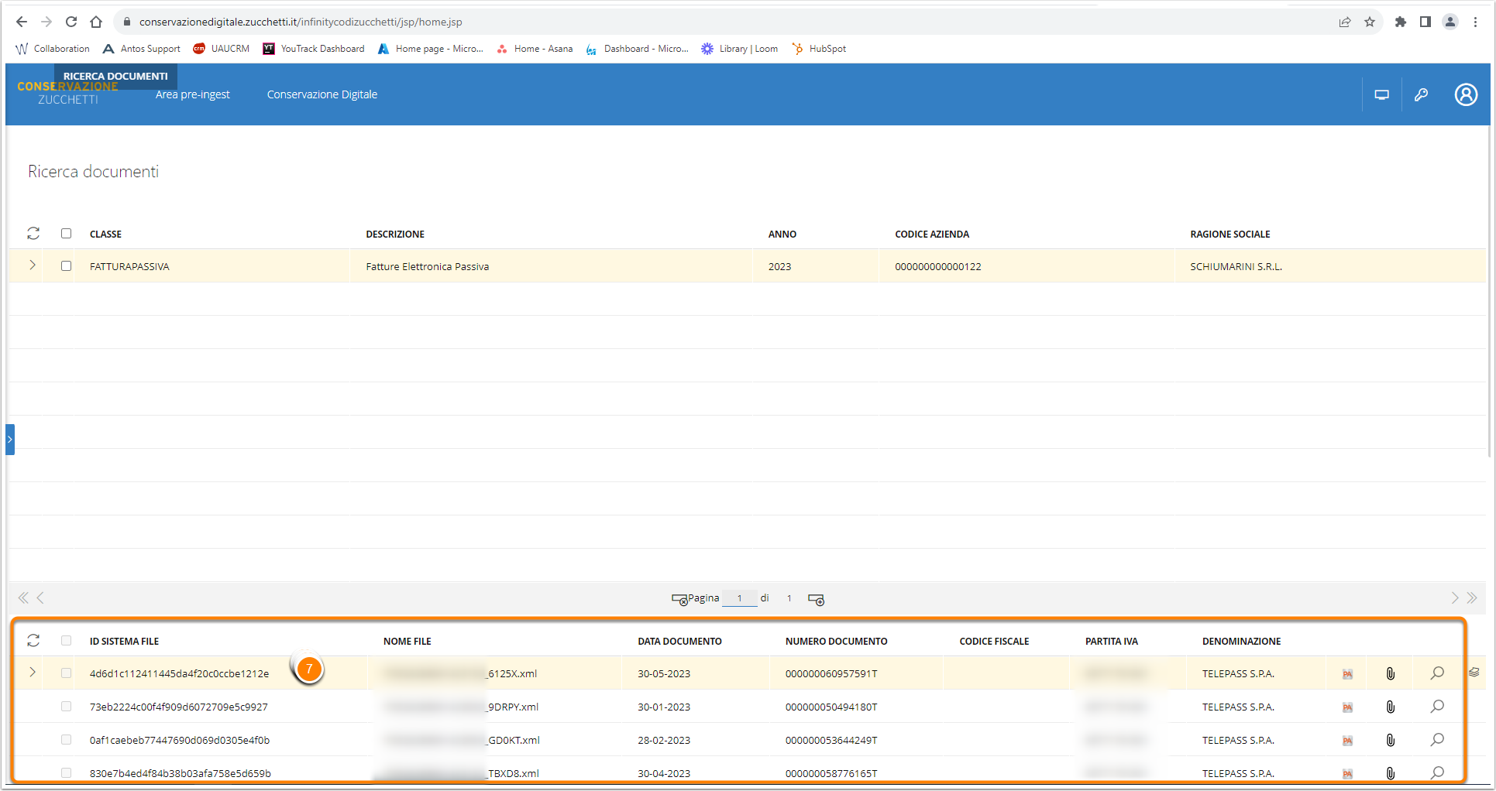Refresh the document classes table
Viewport: 1496px width, 791px height.
pos(33,233)
